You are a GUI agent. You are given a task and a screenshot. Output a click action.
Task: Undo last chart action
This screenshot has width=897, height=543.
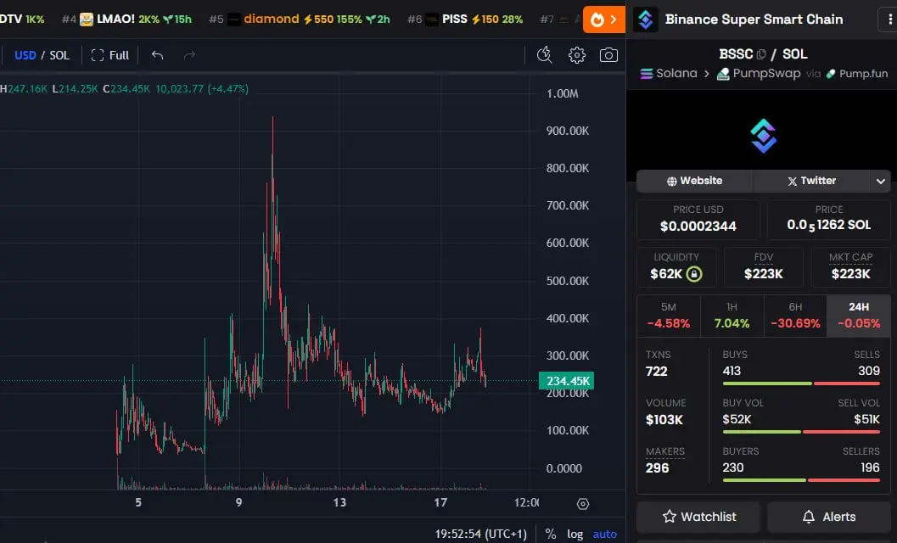157,55
